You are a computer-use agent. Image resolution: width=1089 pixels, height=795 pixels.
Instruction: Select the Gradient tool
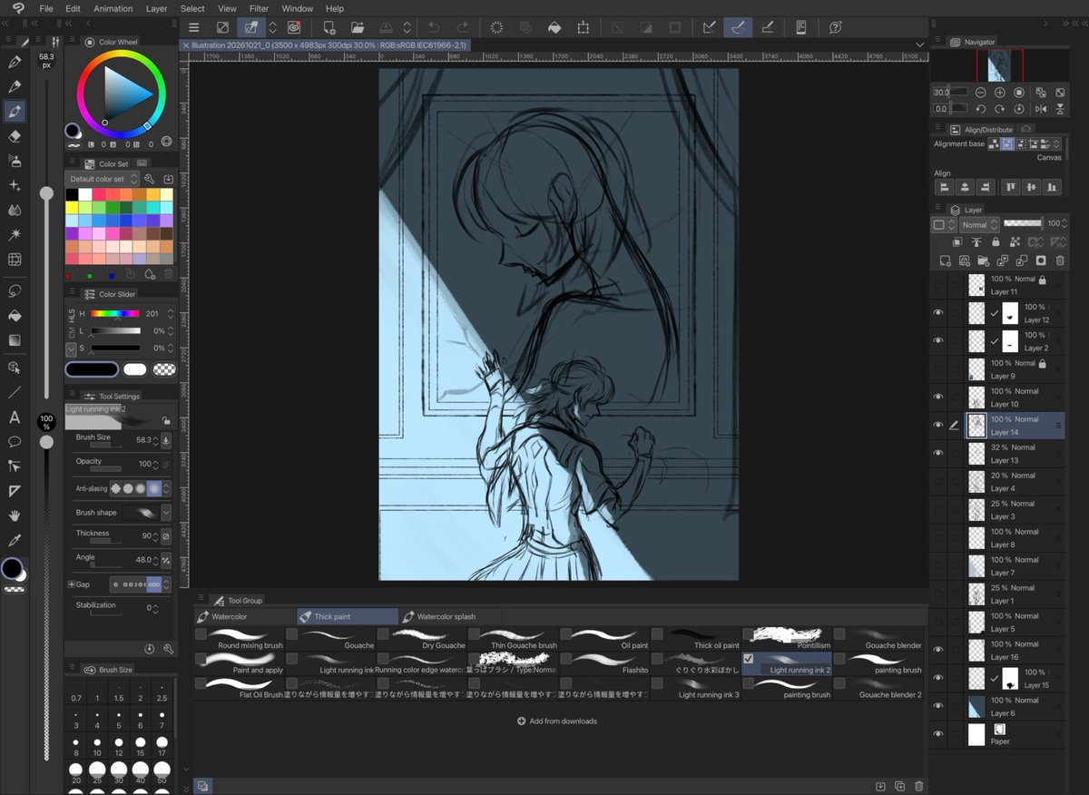15,340
